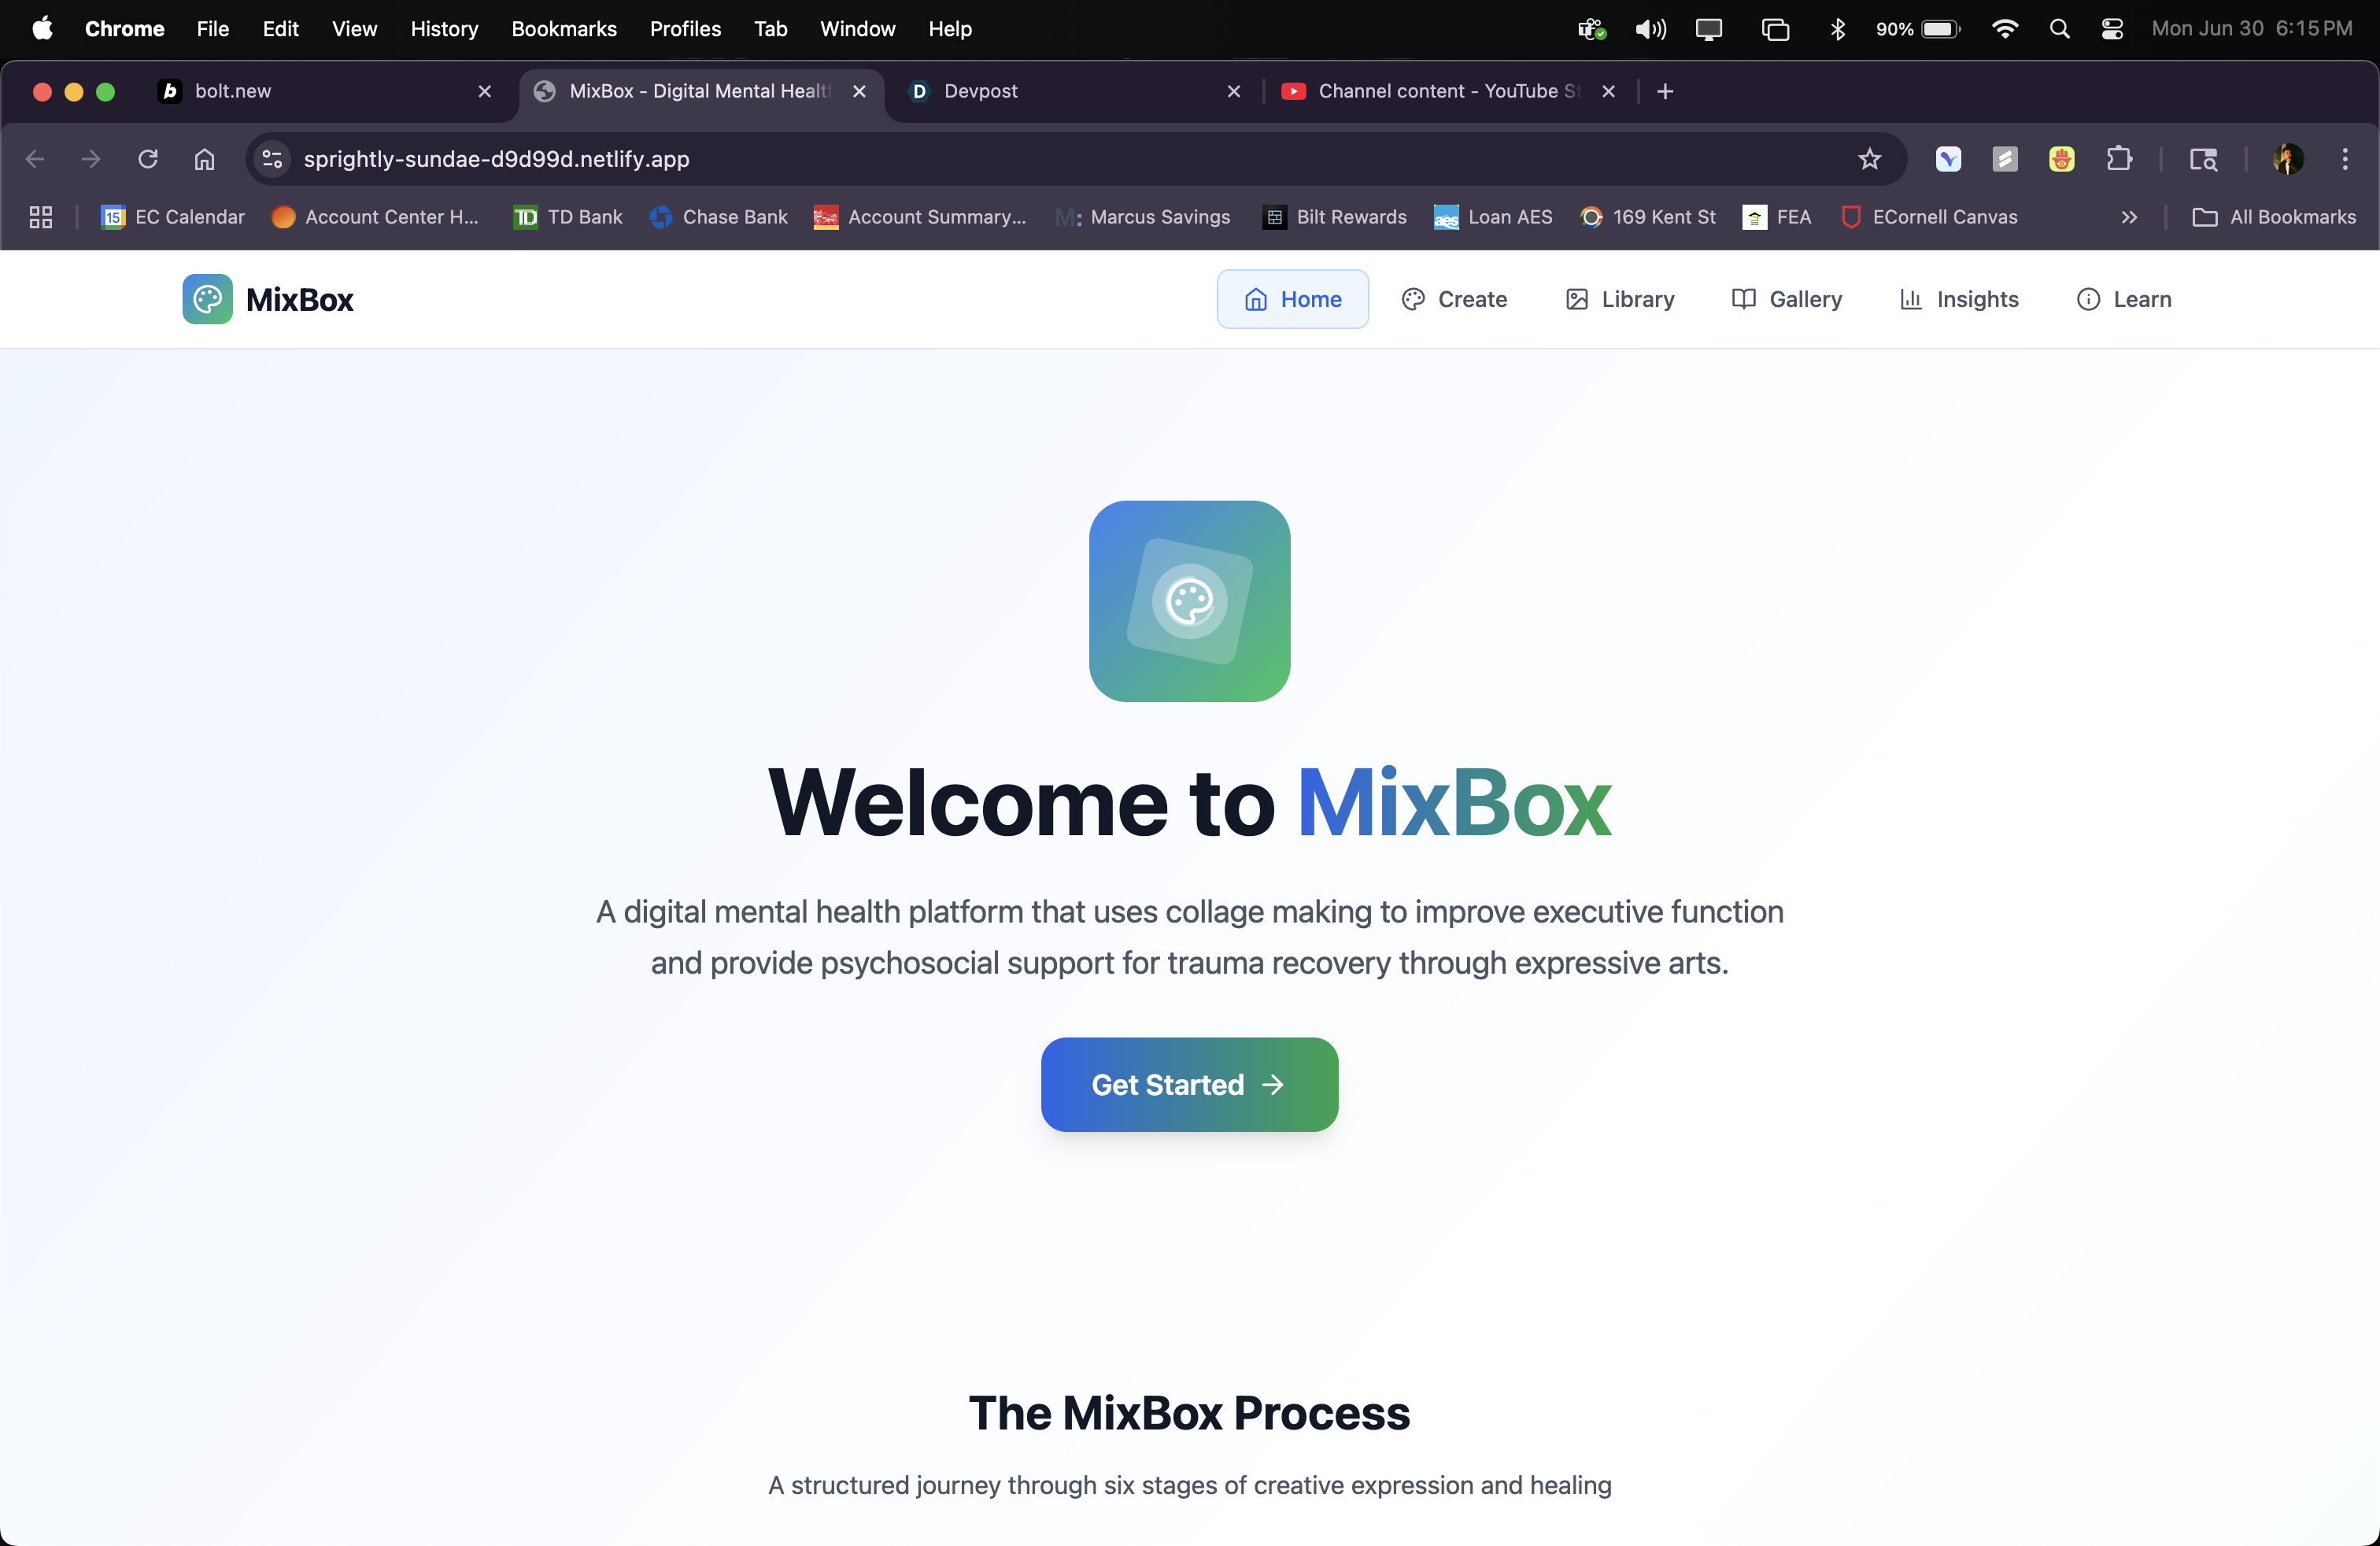Click the Get Started button
Image resolution: width=2380 pixels, height=1546 pixels.
click(1189, 1084)
